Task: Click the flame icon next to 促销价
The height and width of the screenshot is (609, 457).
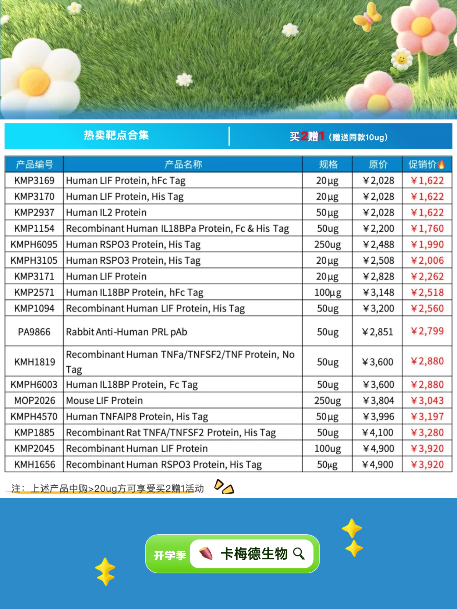Action: click(x=442, y=164)
